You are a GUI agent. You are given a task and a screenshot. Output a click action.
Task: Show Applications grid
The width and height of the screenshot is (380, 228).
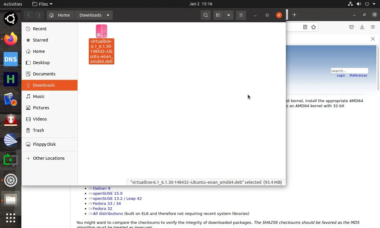click(11, 218)
